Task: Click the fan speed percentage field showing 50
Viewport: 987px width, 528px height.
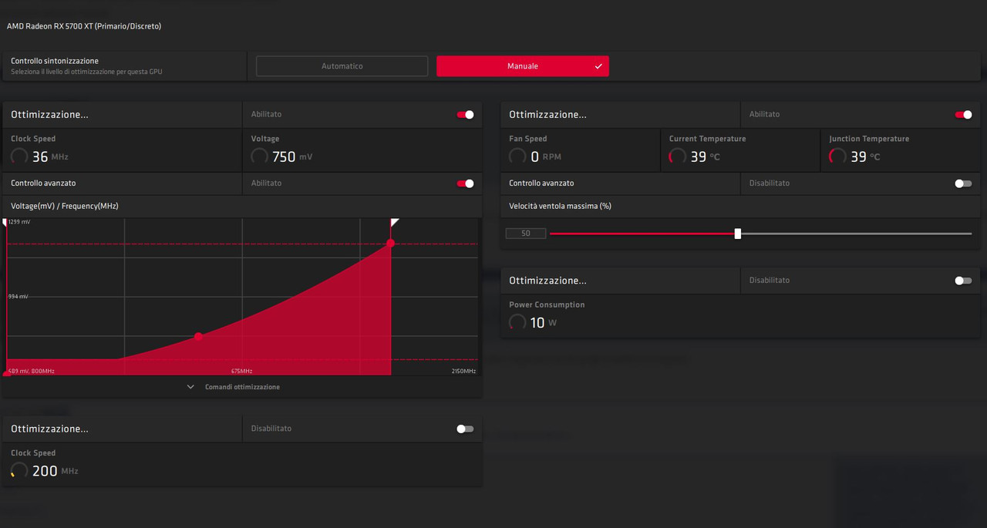Action: coord(526,234)
